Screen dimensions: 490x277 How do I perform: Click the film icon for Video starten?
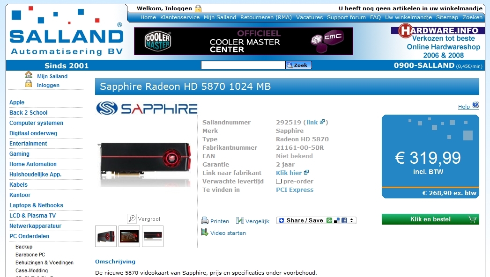coord(205,233)
